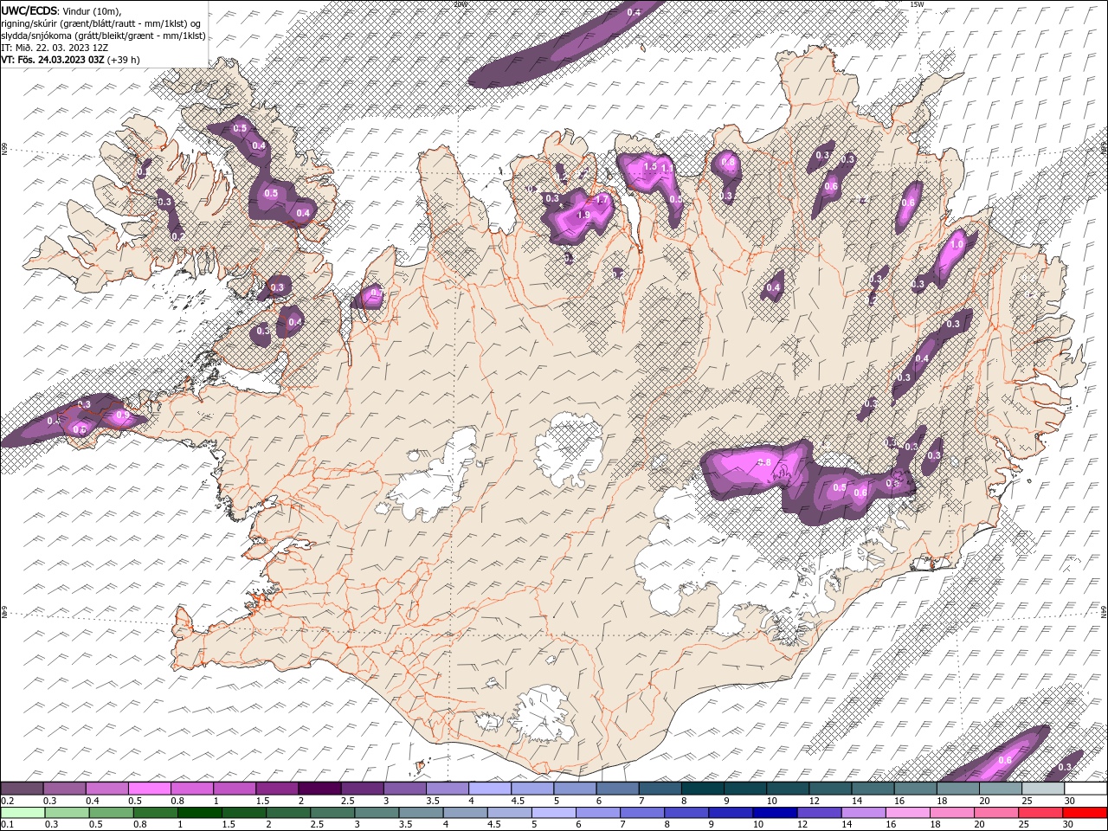Click the '15W' longitude label at top
The width and height of the screenshot is (1108, 831).
pyautogui.click(x=917, y=4)
